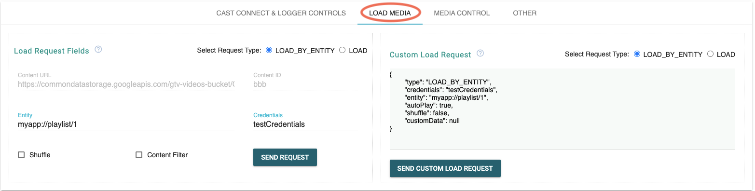Open help icon beside Custom Load Request

480,54
